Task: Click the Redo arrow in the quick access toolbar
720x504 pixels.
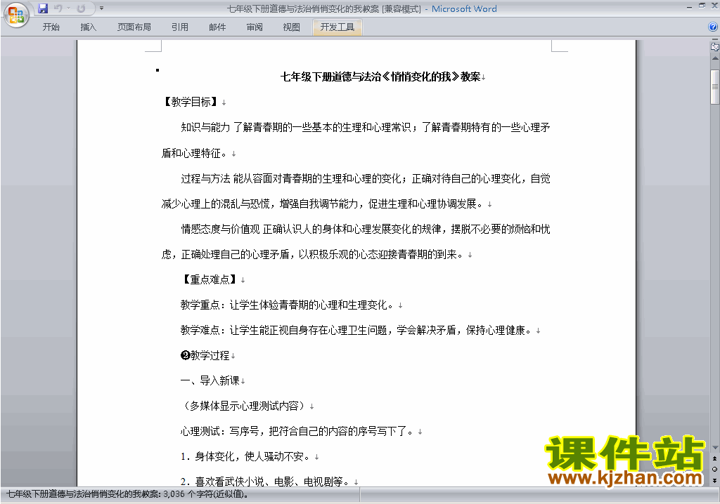Action: pyautogui.click(x=81, y=8)
